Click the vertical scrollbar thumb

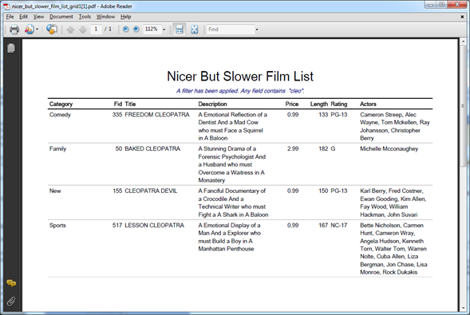click(463, 106)
